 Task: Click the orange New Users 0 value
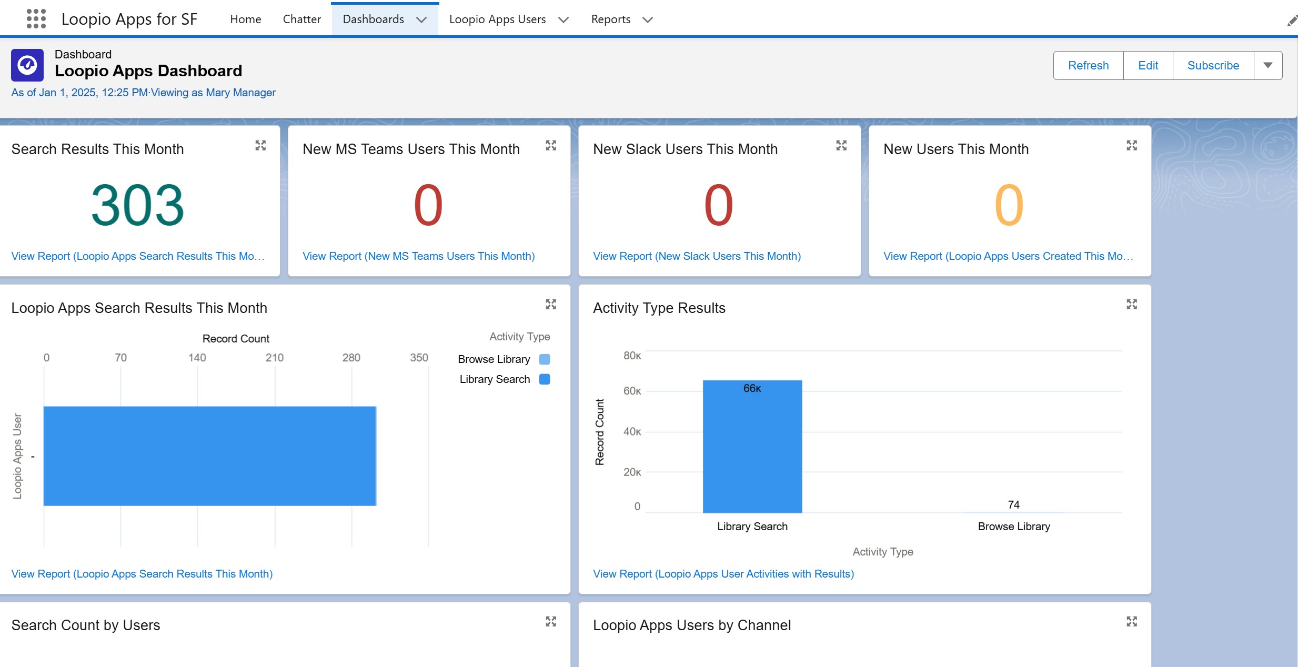[x=1009, y=205]
